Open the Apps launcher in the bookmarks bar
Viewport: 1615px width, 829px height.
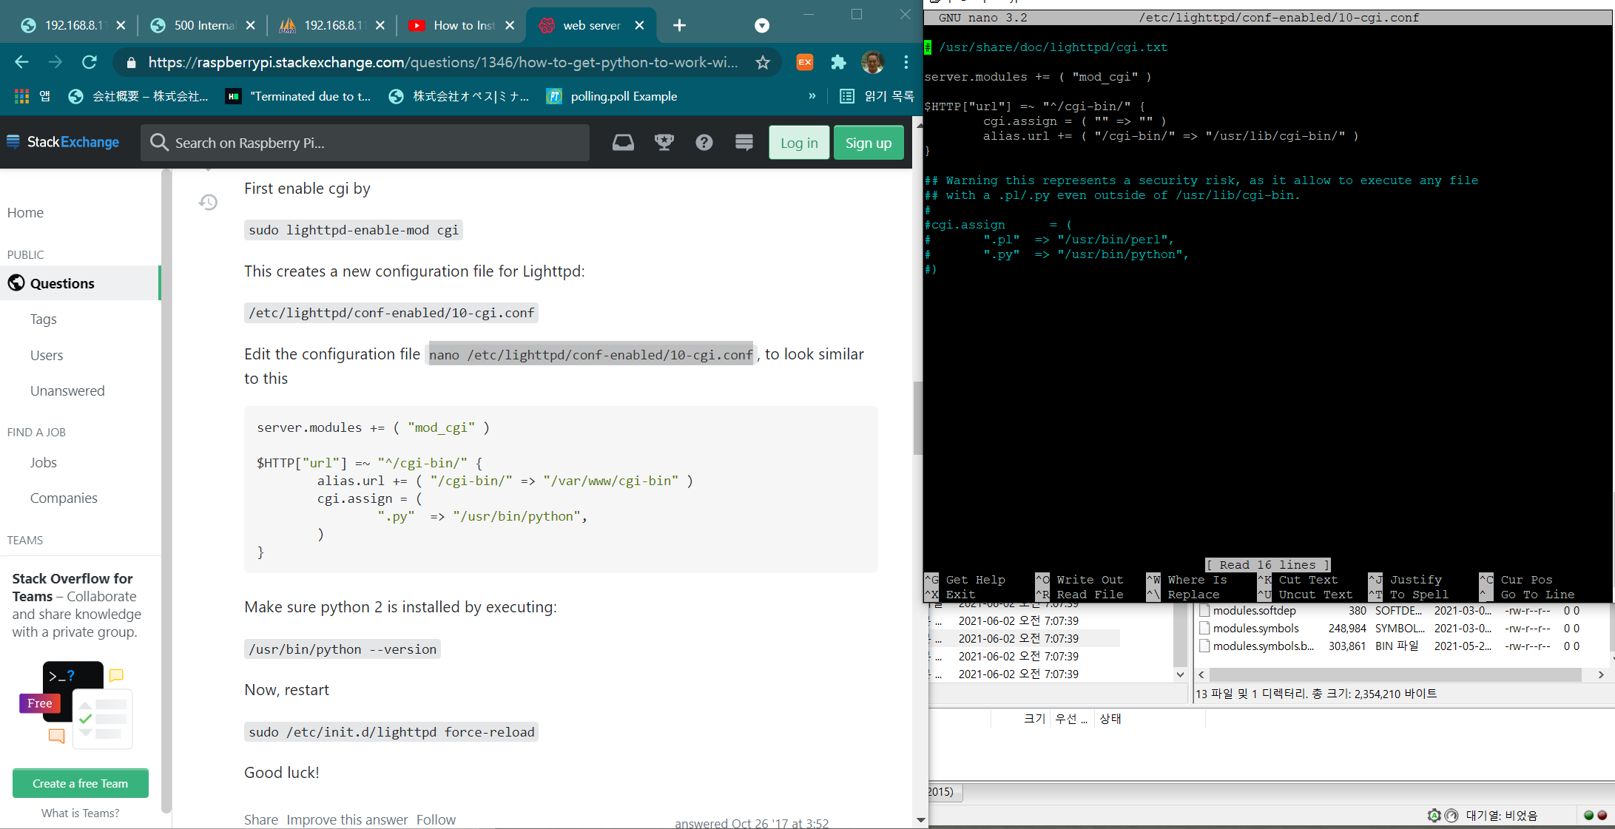(x=22, y=96)
